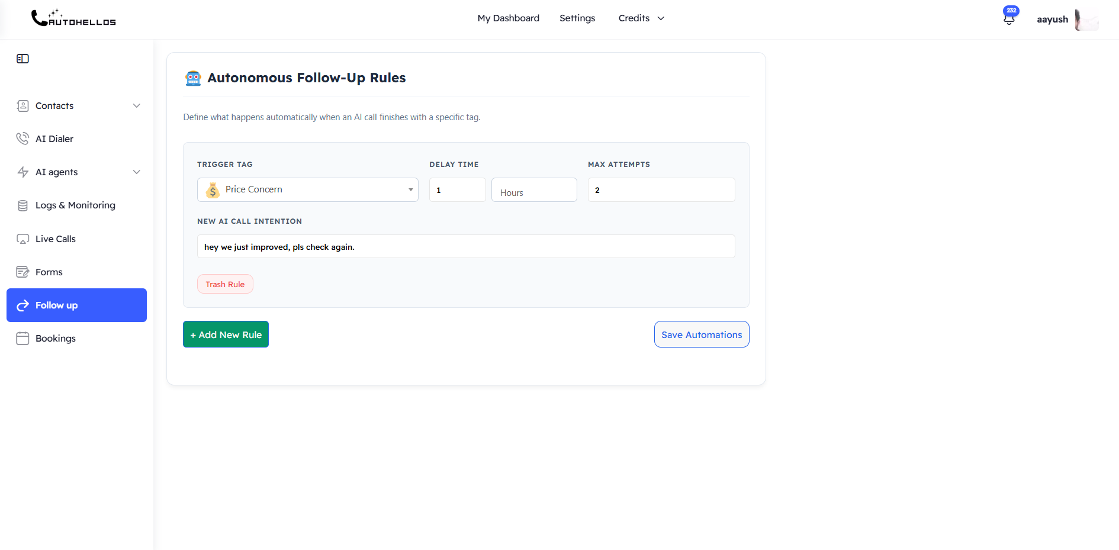
Task: Toggle the sidebar collapse icon
Action: pyautogui.click(x=22, y=59)
